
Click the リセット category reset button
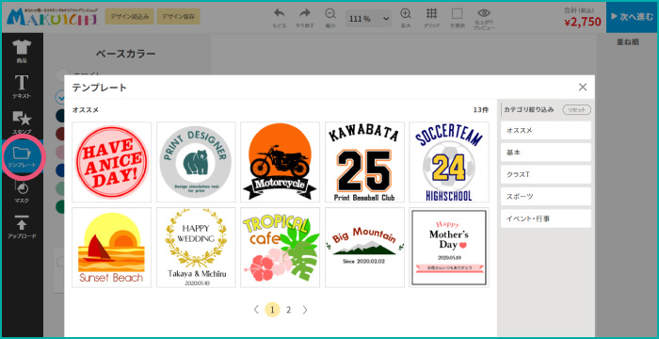576,110
